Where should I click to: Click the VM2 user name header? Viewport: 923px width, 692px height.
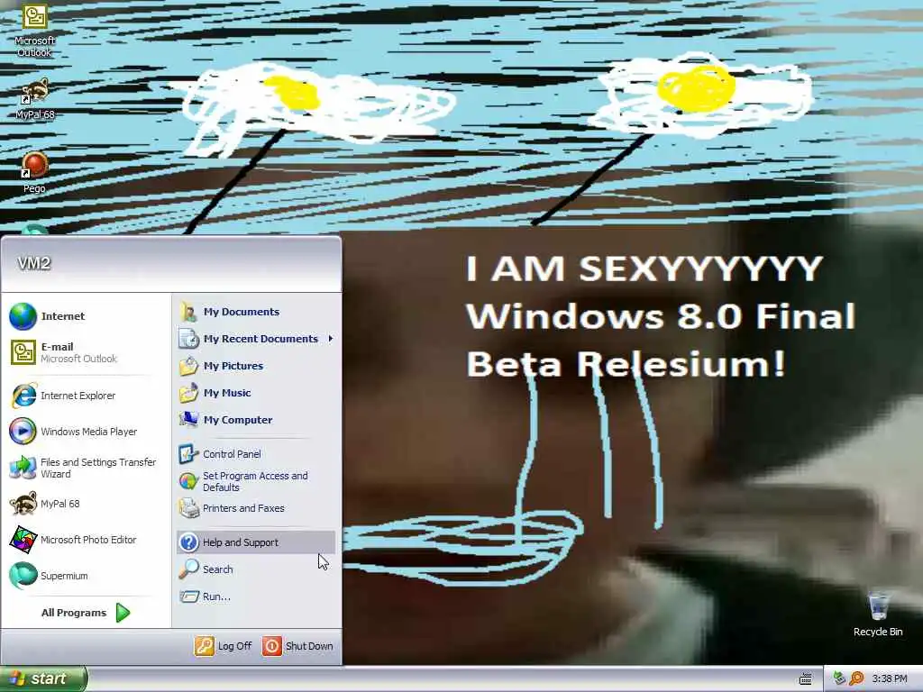[34, 263]
